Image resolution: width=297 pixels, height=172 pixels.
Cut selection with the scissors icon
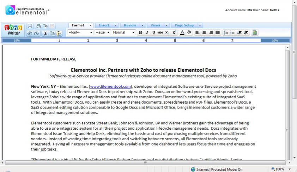click(45, 33)
